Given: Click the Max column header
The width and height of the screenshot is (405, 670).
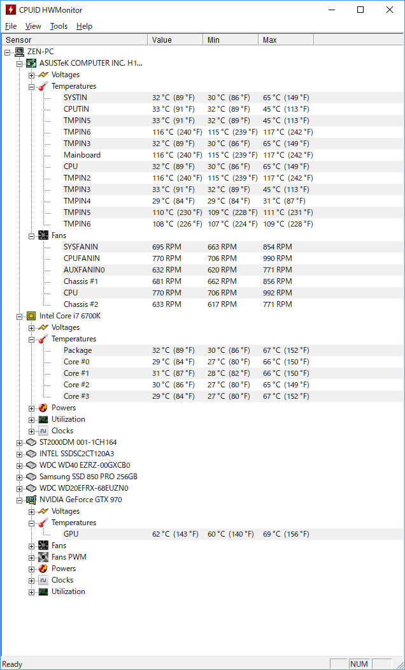Looking at the screenshot, I should 286,40.
